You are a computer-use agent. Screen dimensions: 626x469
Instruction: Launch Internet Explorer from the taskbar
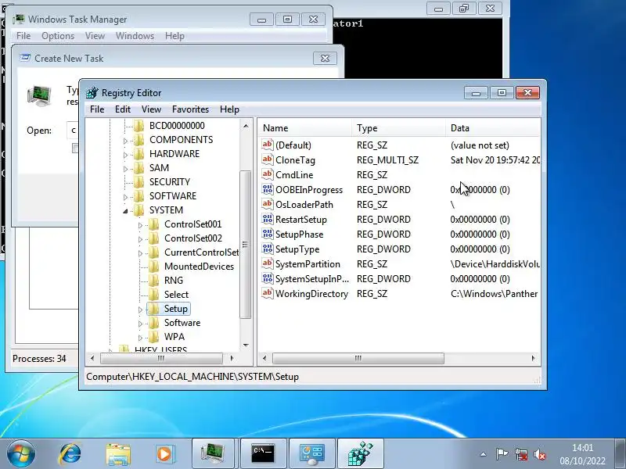[70, 454]
